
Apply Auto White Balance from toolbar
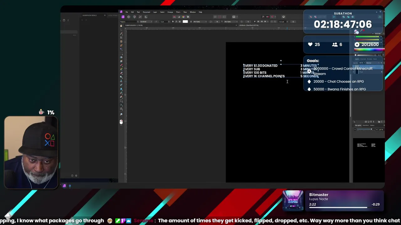click(188, 17)
